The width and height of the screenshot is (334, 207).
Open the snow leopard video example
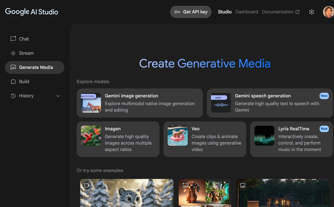[127, 193]
